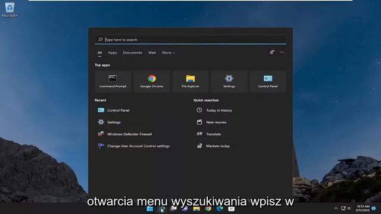Focus the Type here to search field
Image resolution: width=381 pixels, height=214 pixels.
[x=190, y=40]
